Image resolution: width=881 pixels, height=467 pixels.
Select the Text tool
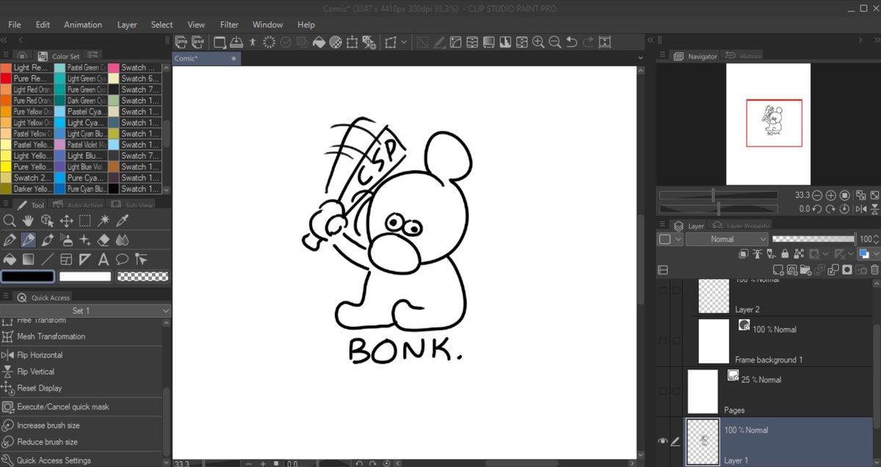click(104, 259)
